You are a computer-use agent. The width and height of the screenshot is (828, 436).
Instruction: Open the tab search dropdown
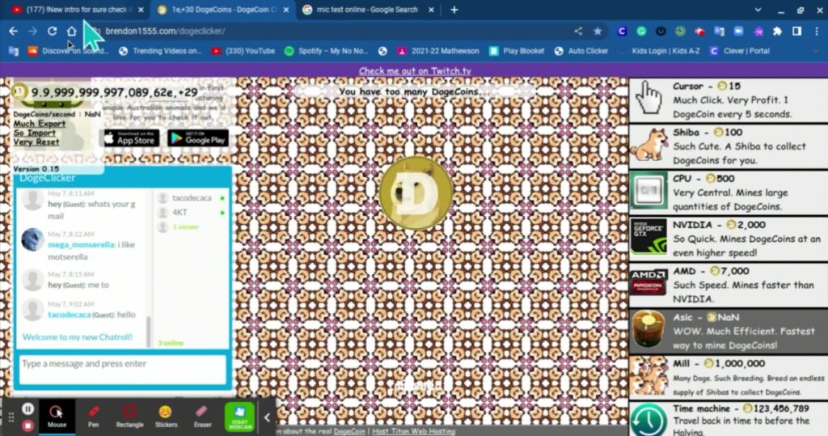pyautogui.click(x=758, y=10)
